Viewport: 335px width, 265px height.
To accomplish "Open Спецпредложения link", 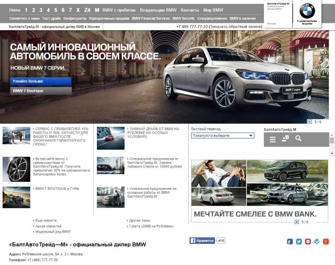I will pos(212,18).
